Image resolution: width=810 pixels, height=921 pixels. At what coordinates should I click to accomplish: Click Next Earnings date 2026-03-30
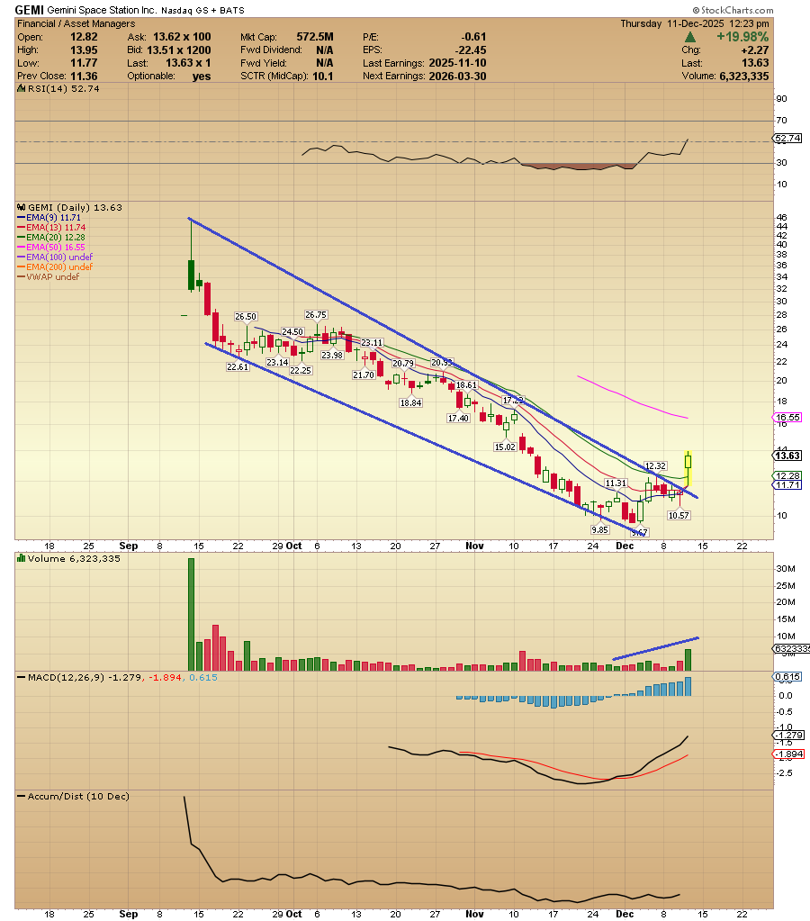[x=457, y=76]
